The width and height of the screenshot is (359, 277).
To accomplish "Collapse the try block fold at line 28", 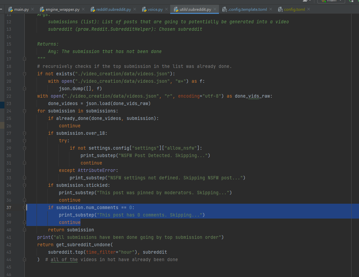I will (24, 141).
